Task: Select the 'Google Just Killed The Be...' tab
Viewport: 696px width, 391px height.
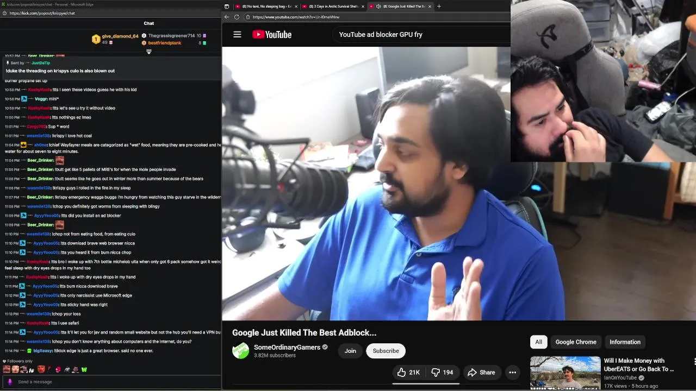Action: click(401, 7)
